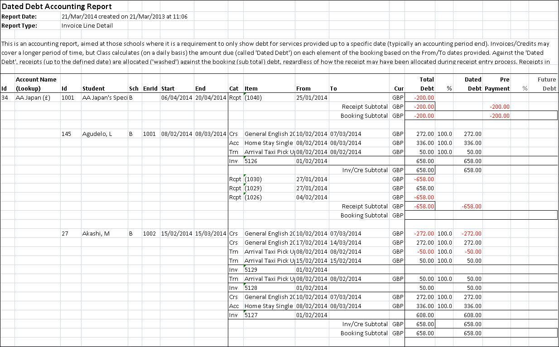This screenshot has height=347, width=559.
Task: Click the Invoice Line Detail report type cell
Action: tap(87, 26)
